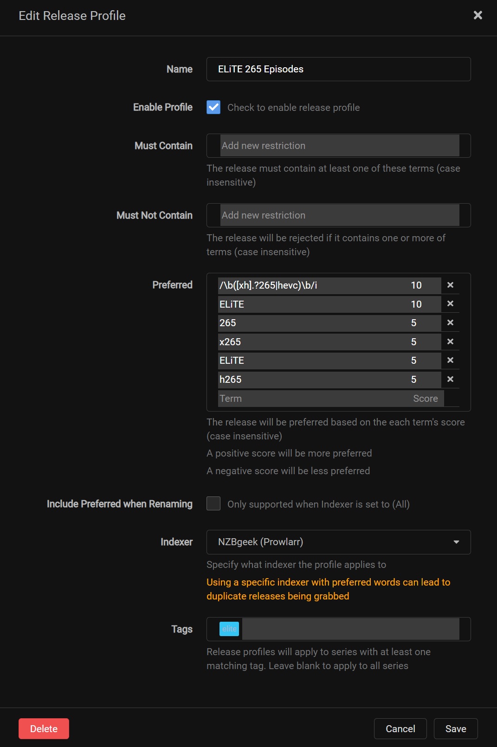This screenshot has width=497, height=747.
Task: Select the elite tag in Tags
Action: click(229, 629)
